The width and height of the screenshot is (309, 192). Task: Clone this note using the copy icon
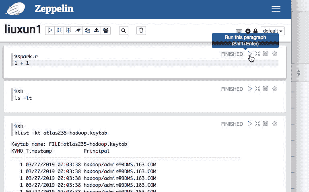tap(87, 30)
